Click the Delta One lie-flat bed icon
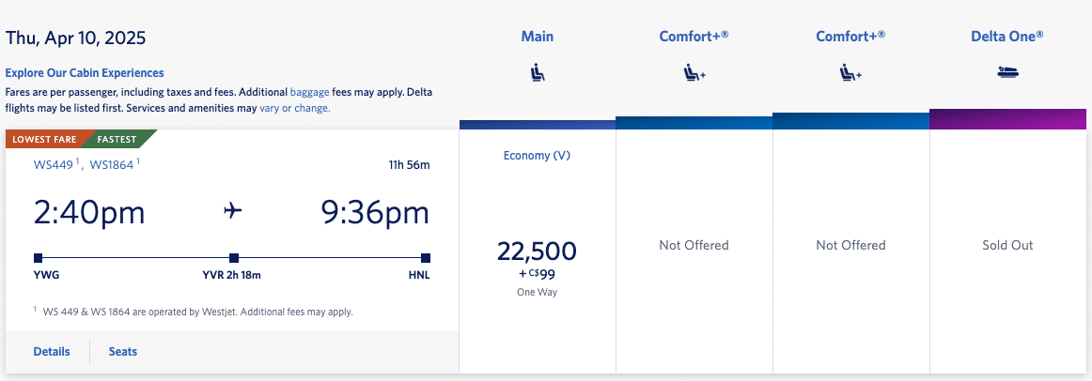The height and width of the screenshot is (381, 1092). point(1007,72)
